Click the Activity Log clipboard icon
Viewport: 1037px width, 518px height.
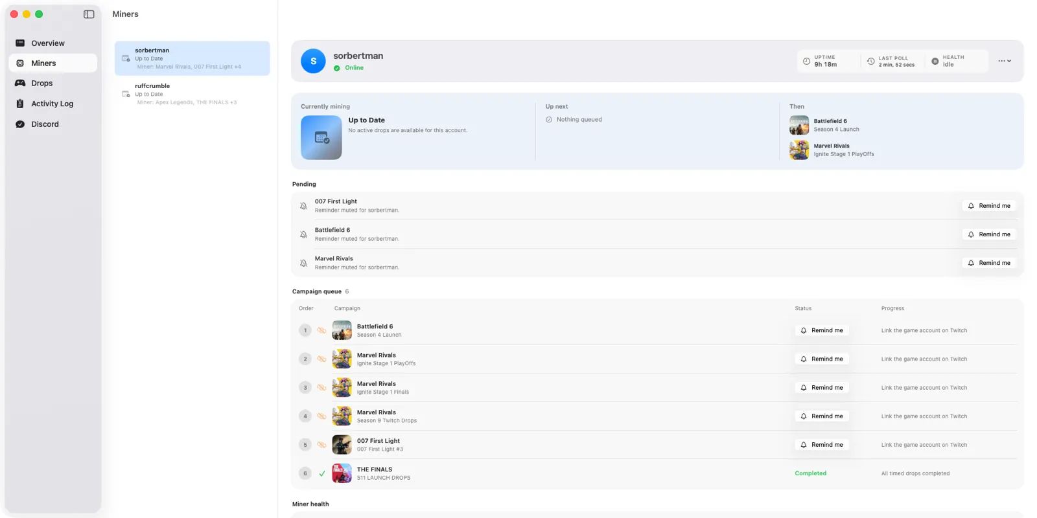(x=20, y=104)
